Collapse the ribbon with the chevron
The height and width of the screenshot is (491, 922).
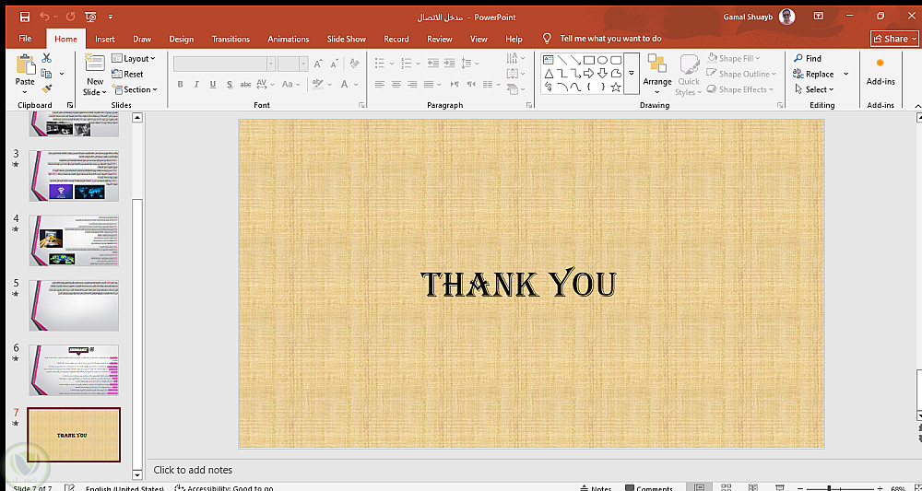[x=918, y=106]
